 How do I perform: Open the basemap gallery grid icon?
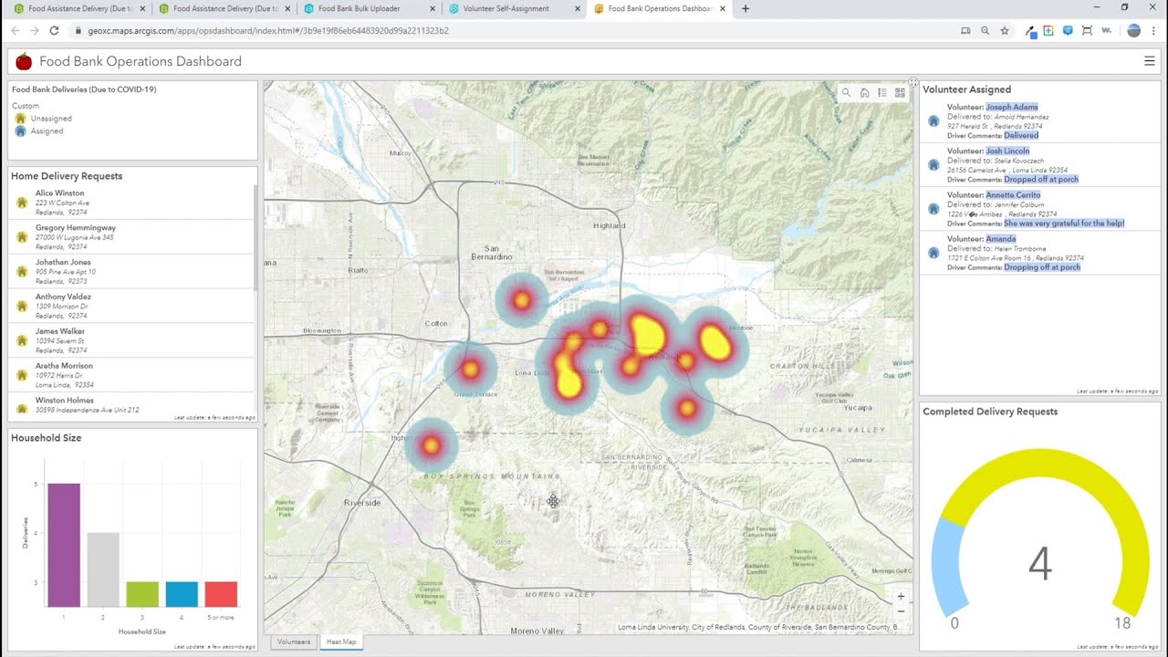[x=900, y=92]
